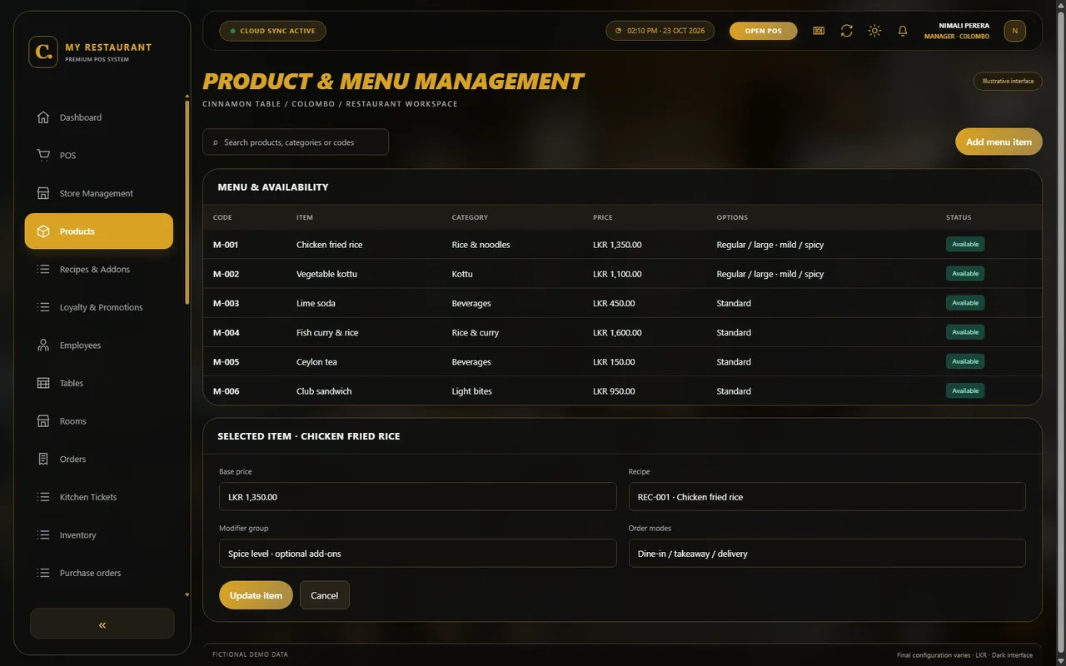Click the Tables grid icon

(43, 383)
